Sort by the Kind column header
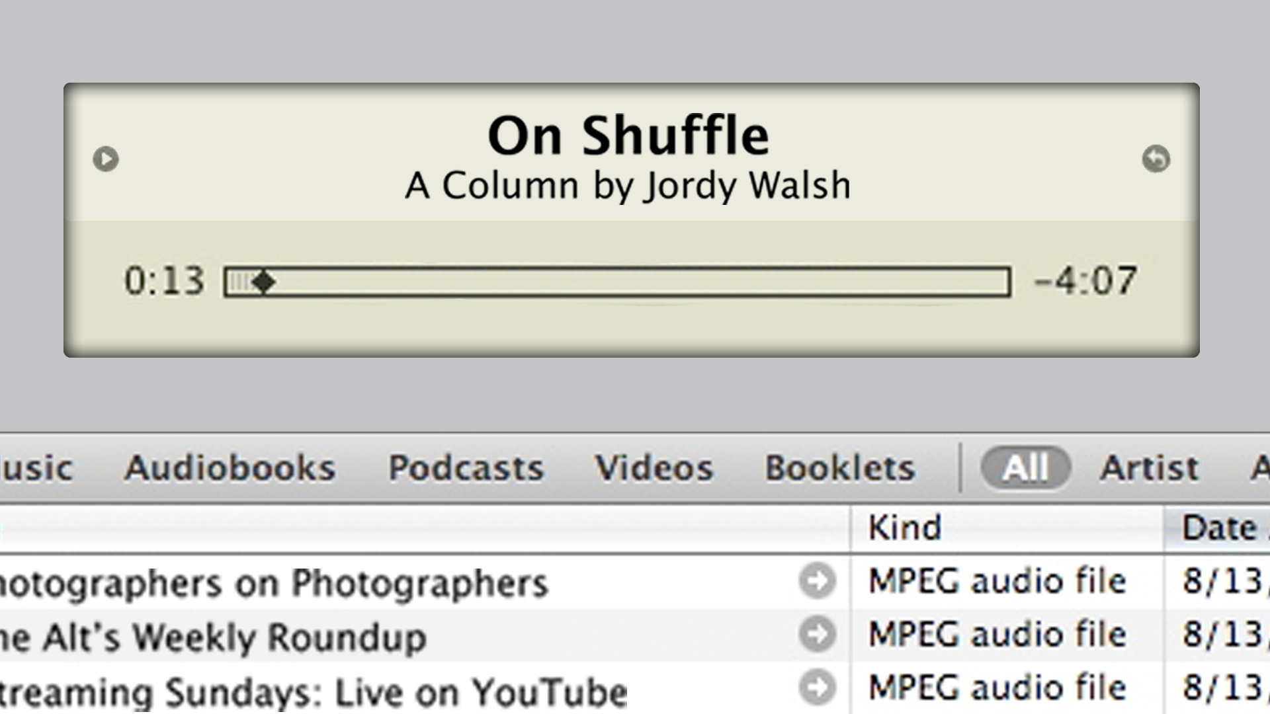1270x714 pixels. tap(904, 528)
